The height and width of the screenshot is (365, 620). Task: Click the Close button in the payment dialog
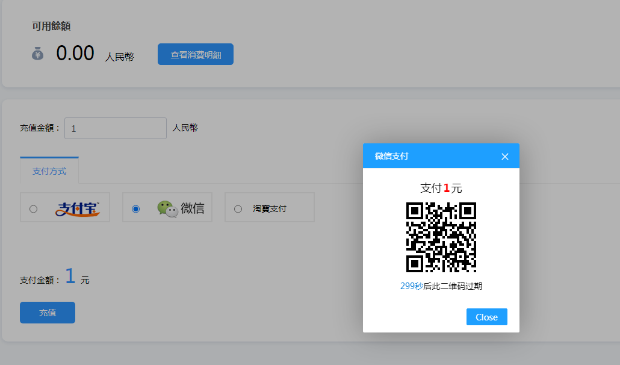tap(486, 317)
